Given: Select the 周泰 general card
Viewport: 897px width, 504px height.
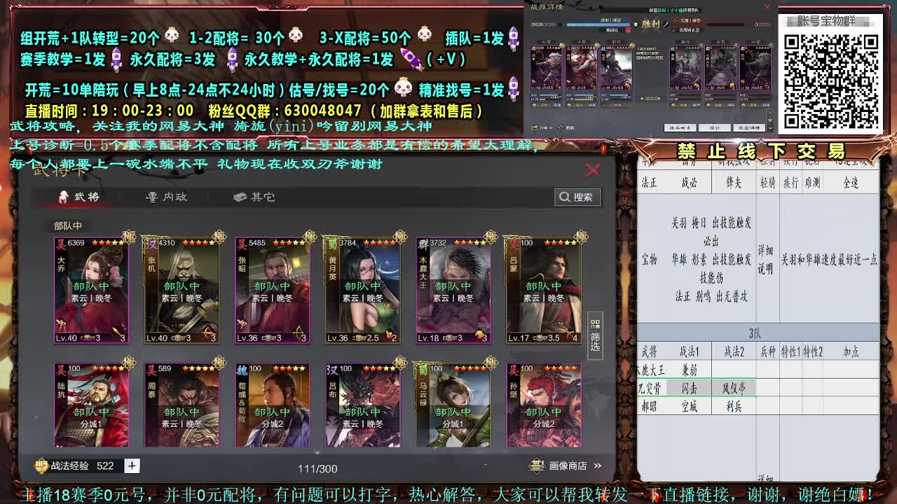Looking at the screenshot, I should click(182, 405).
